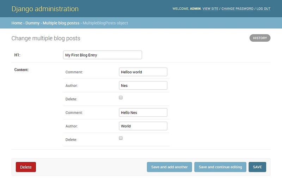Click Save and continue editing
The width and height of the screenshot is (282, 193).
pos(220,167)
